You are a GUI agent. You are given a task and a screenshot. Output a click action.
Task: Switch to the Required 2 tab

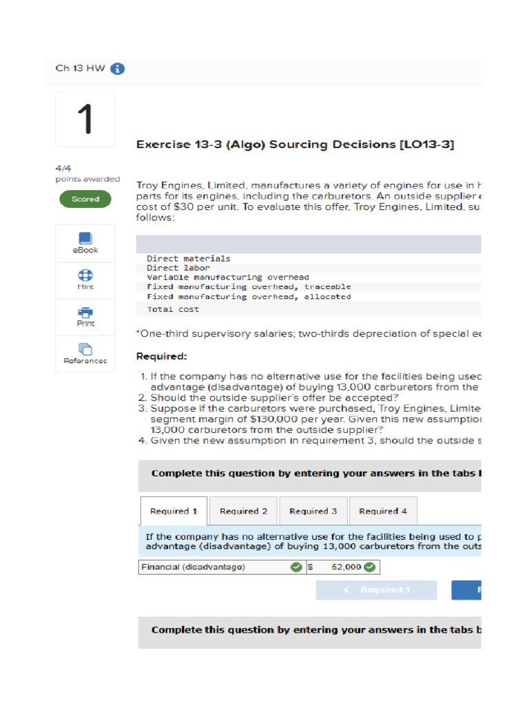(x=243, y=511)
